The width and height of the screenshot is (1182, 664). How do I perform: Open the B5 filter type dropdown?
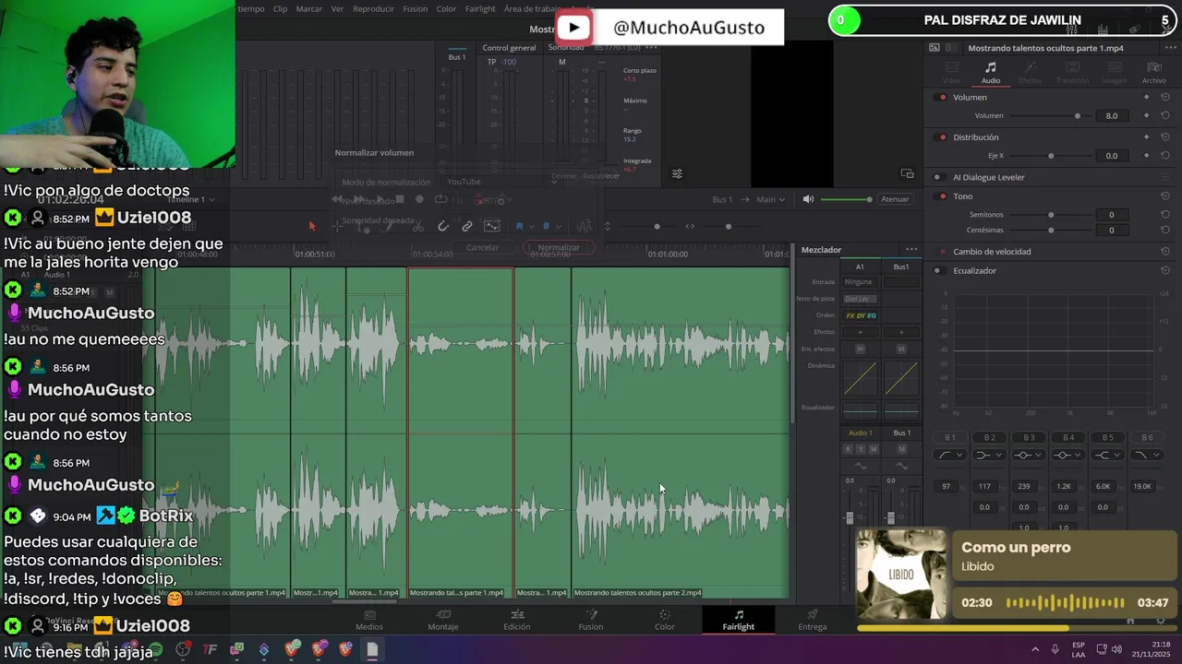(1107, 455)
